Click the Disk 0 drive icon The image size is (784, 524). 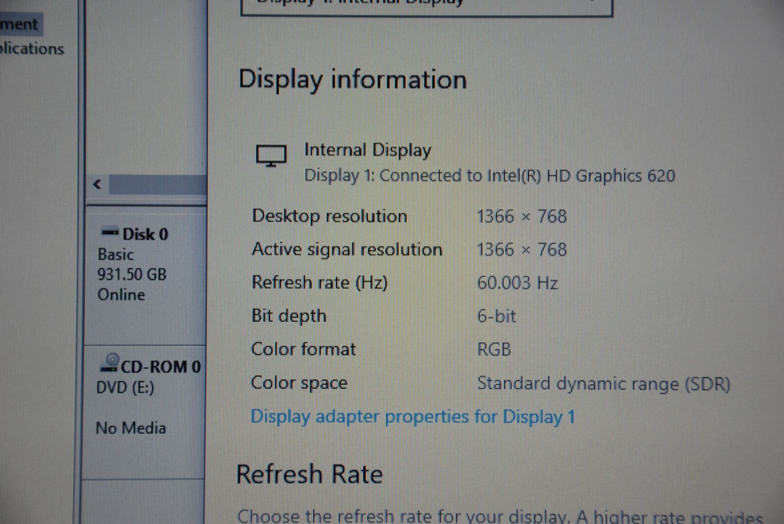109,232
